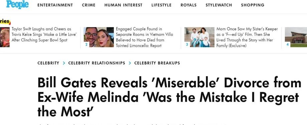This screenshot has width=307, height=125.
Task: Go to Celebrity Relationships breadcrumb
Action: (x=97, y=63)
